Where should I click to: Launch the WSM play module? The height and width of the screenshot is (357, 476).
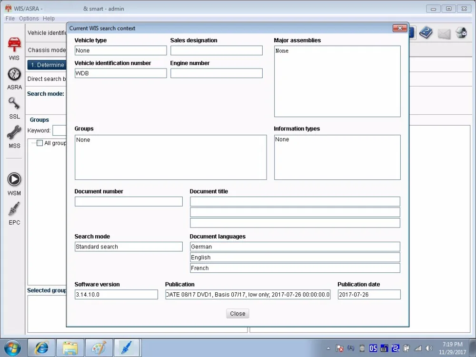[x=14, y=184]
